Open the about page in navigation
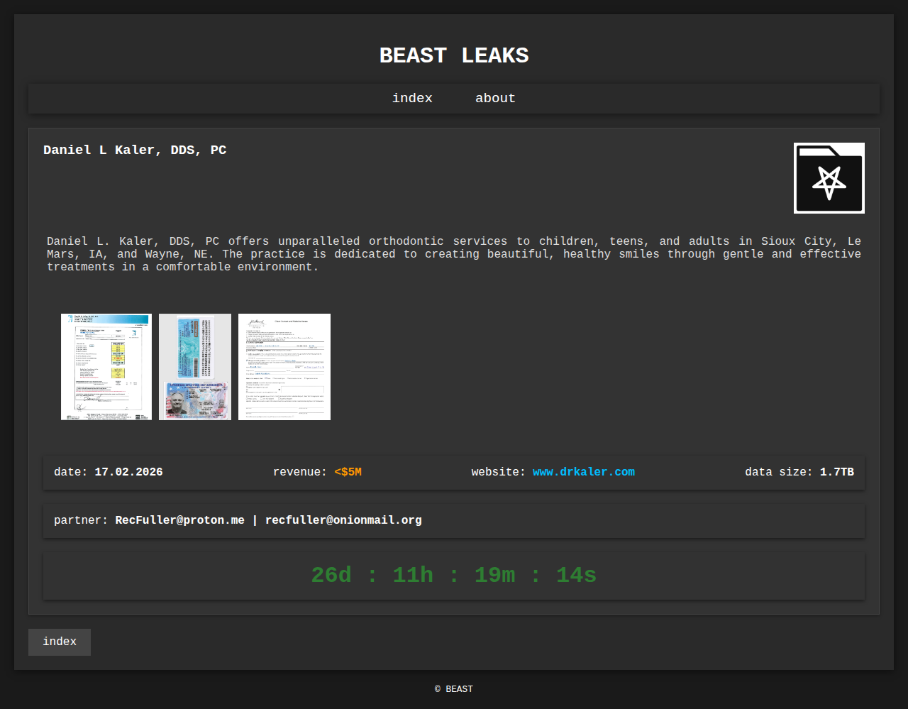908x709 pixels. (495, 99)
